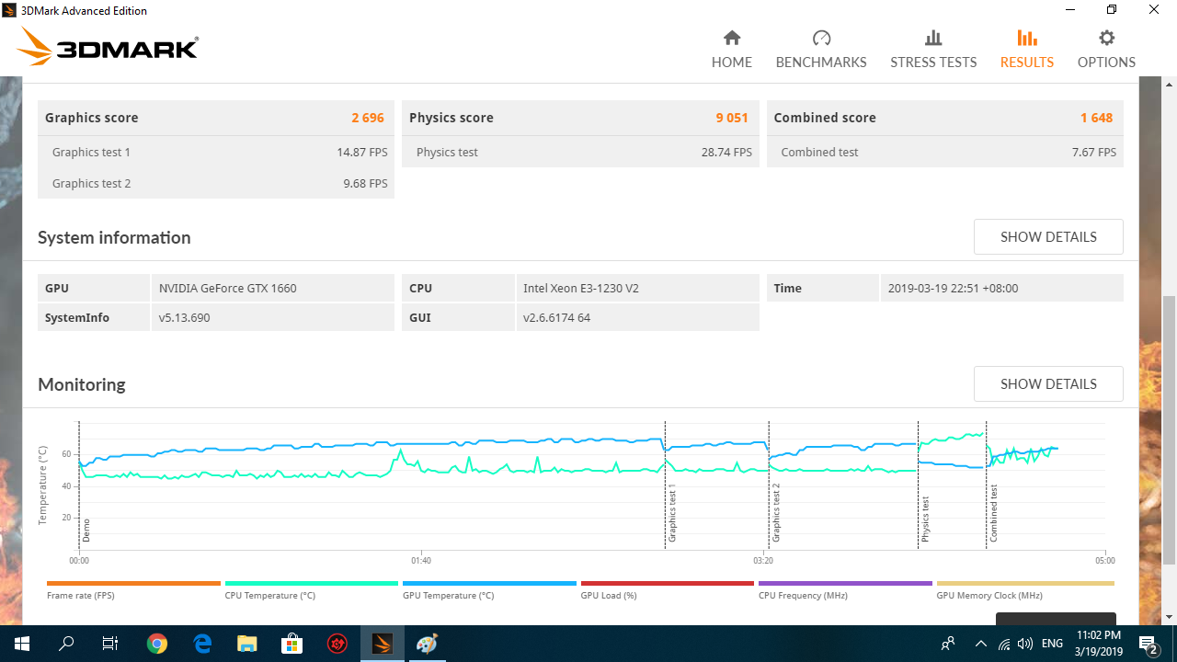Toggle GPU Memory Clock legend item
Image resolution: width=1177 pixels, height=662 pixels.
tap(1025, 588)
